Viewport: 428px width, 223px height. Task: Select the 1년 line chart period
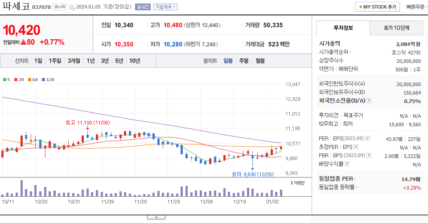(x=91, y=61)
